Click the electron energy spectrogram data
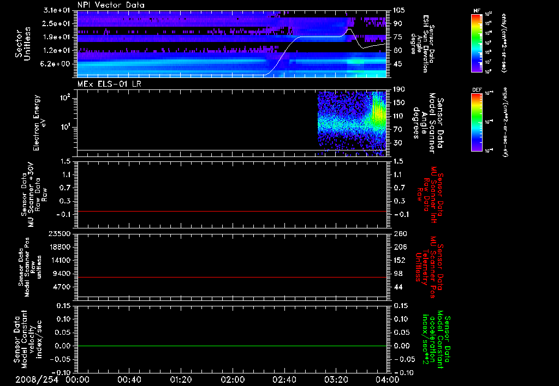This screenshot has height=386, width=559. [x=352, y=123]
